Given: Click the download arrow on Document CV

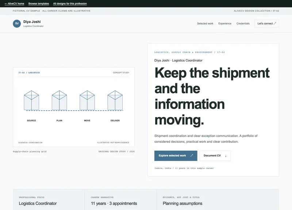Looking at the screenshot, I should [226, 156].
